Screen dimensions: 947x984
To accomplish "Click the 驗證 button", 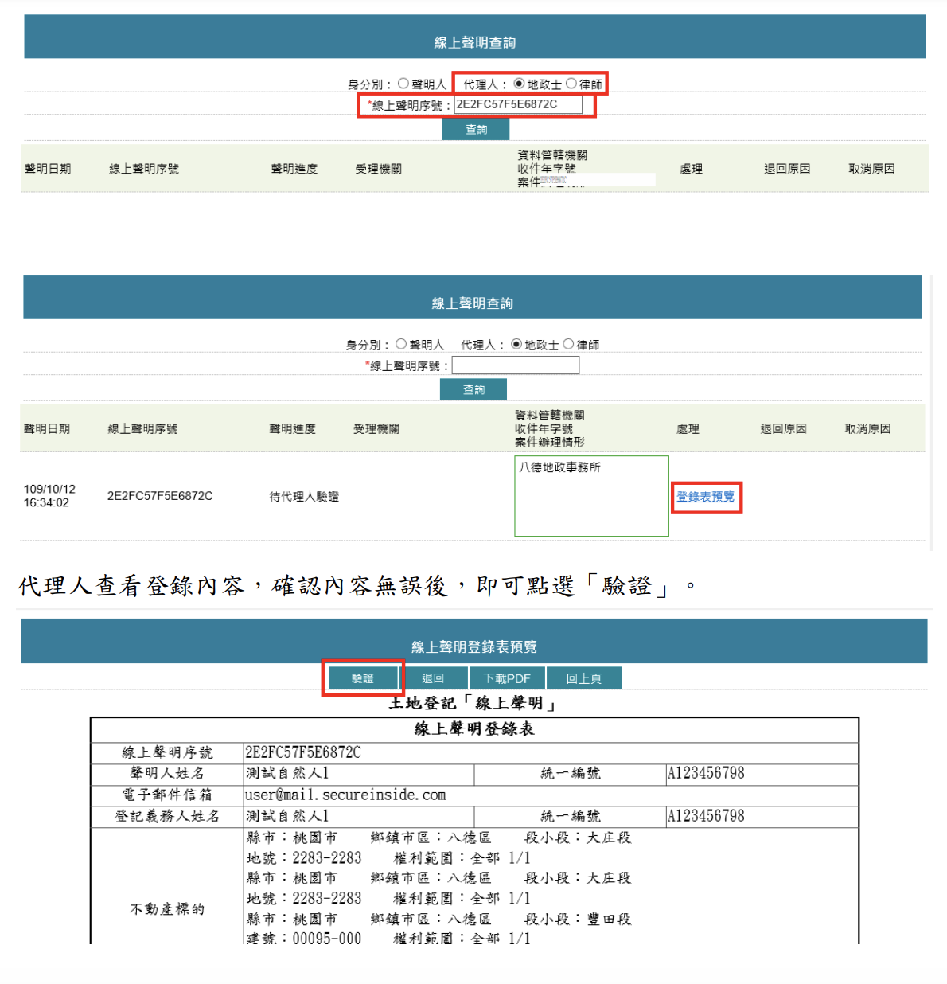I will tap(363, 678).
